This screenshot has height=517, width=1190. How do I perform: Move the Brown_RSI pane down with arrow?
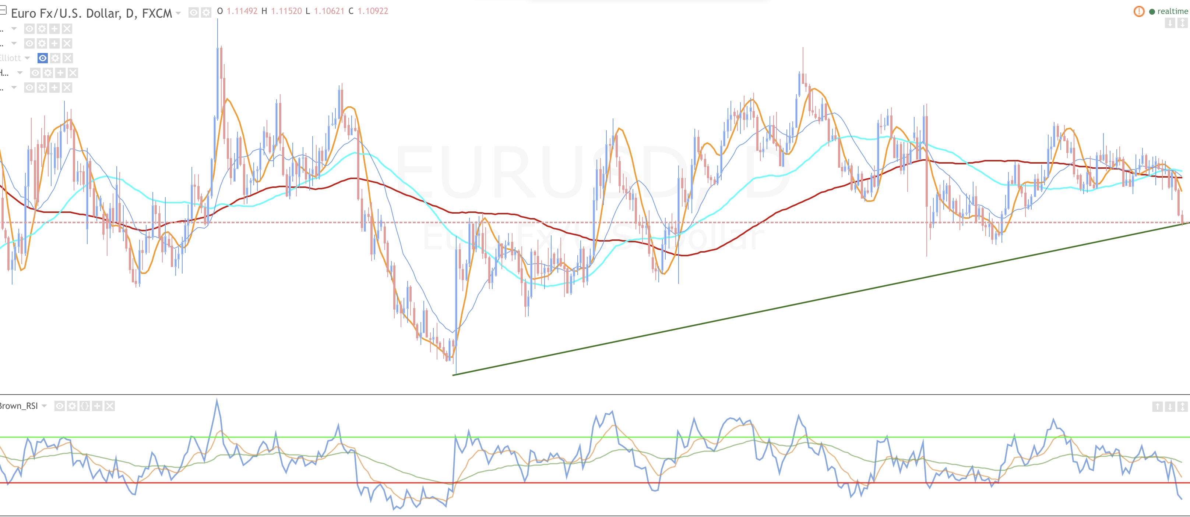click(1170, 406)
